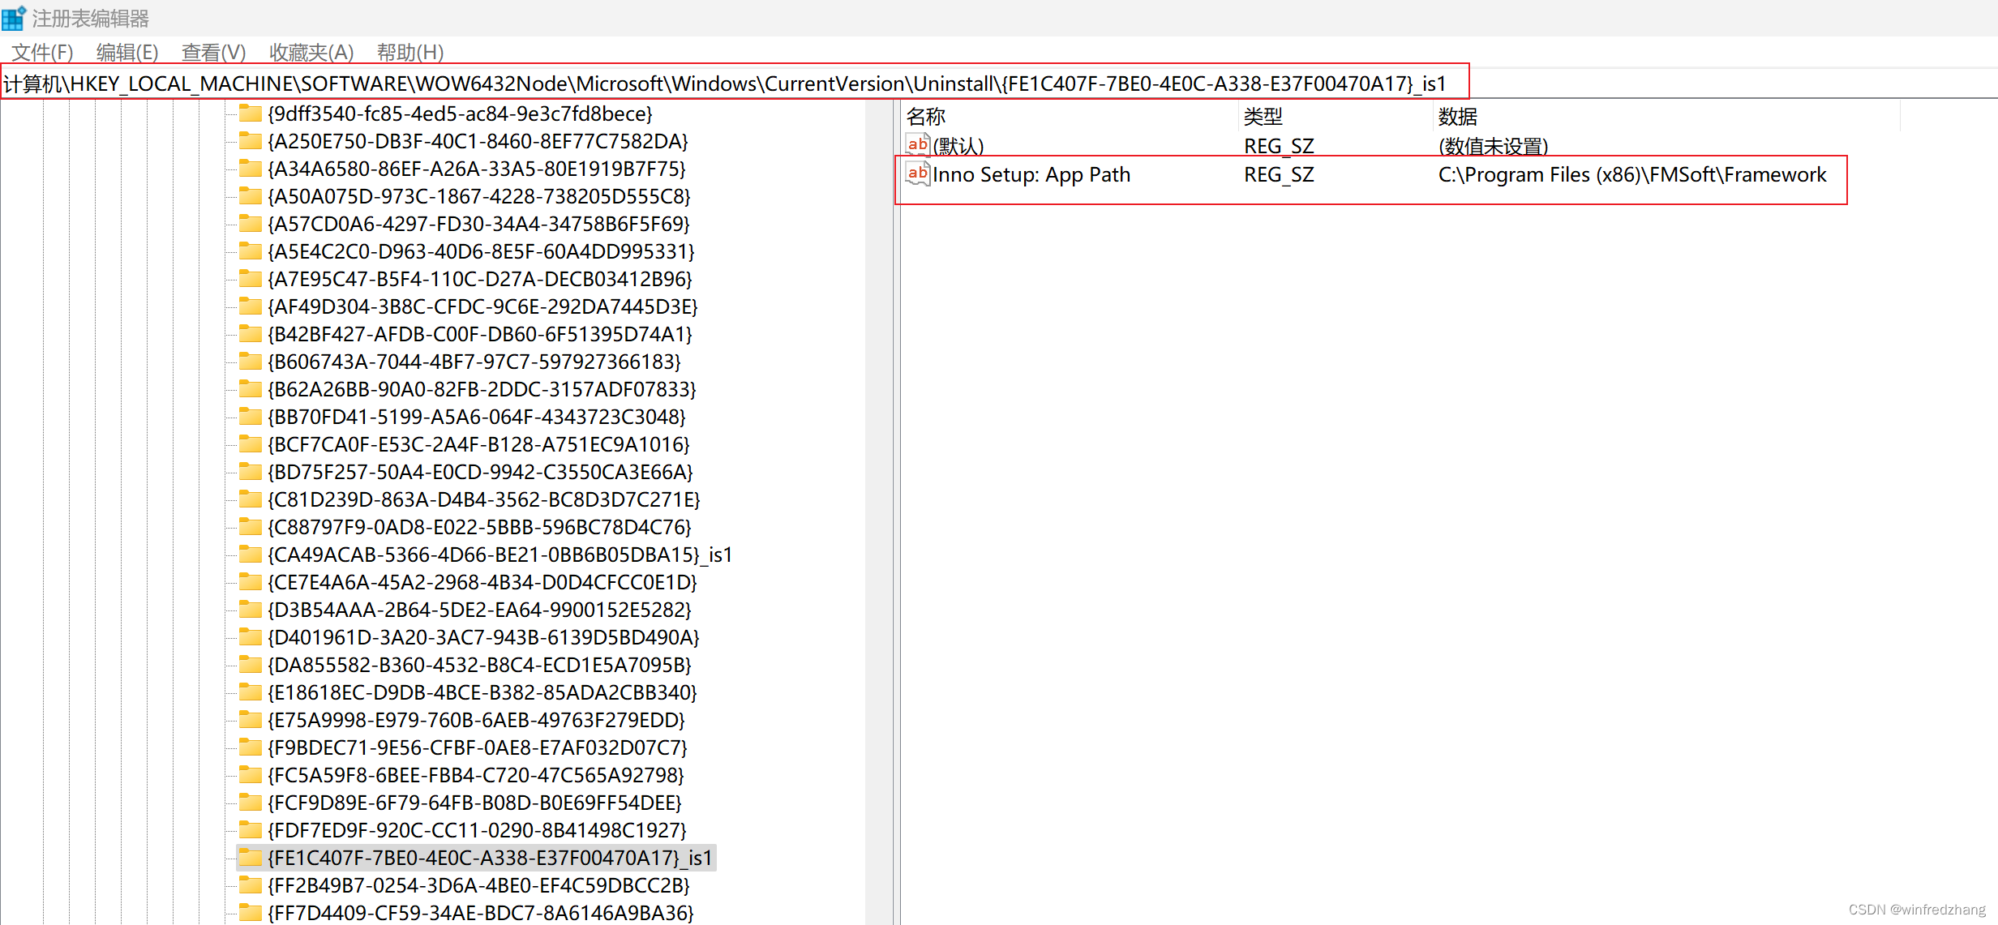Open the 收藏夹(A) menu

[311, 53]
